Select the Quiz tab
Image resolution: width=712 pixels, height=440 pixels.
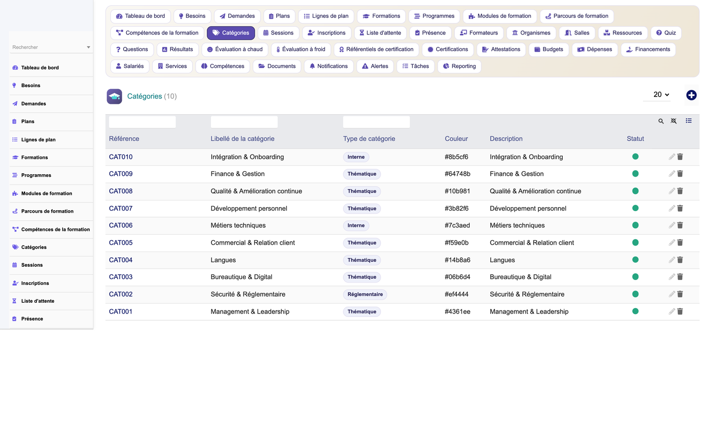(666, 33)
